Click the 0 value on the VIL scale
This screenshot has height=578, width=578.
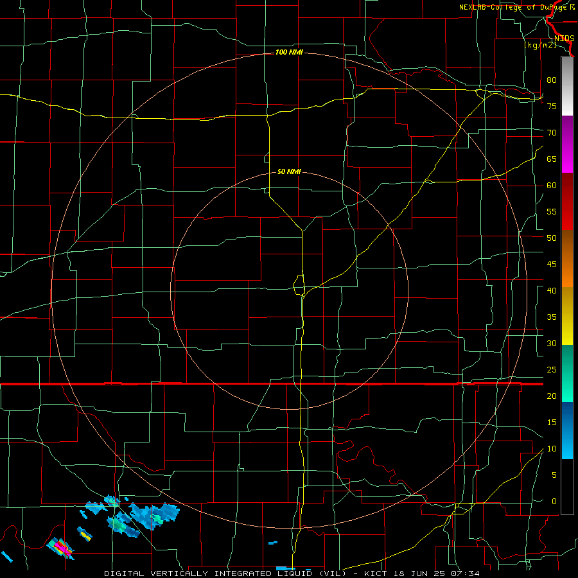pyautogui.click(x=554, y=502)
